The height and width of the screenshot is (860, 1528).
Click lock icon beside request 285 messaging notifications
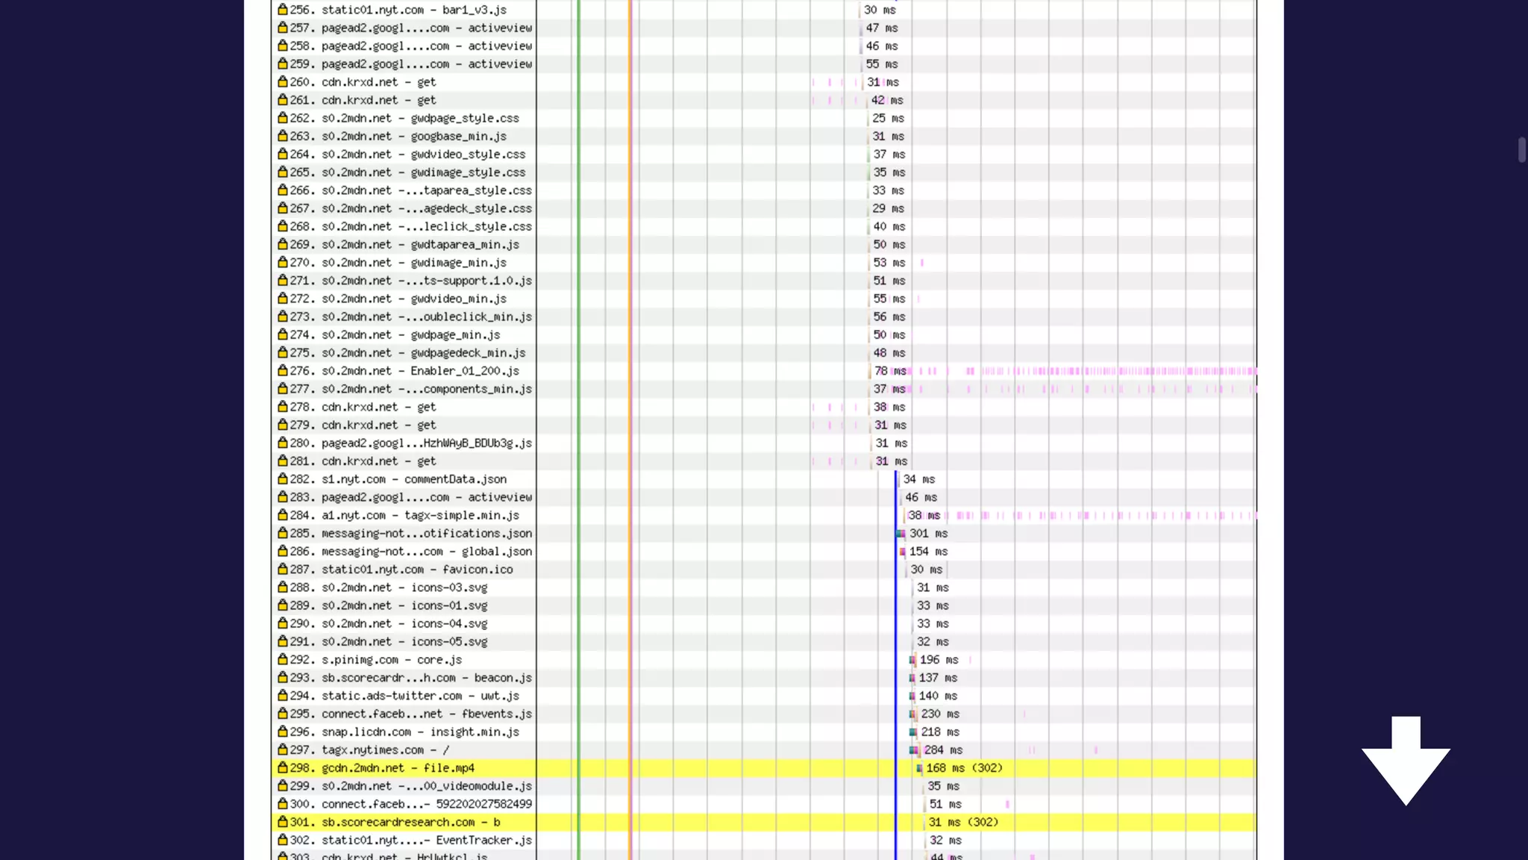(x=282, y=533)
